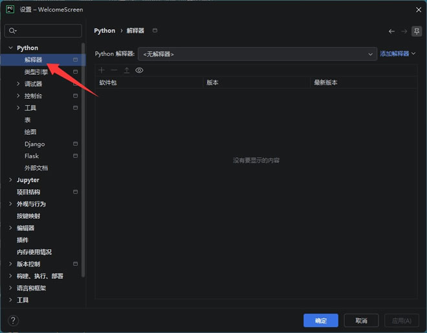Collapse the Python tree node
This screenshot has width=427, height=333.
pos(10,48)
